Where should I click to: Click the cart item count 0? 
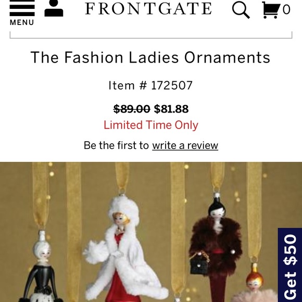point(286,9)
